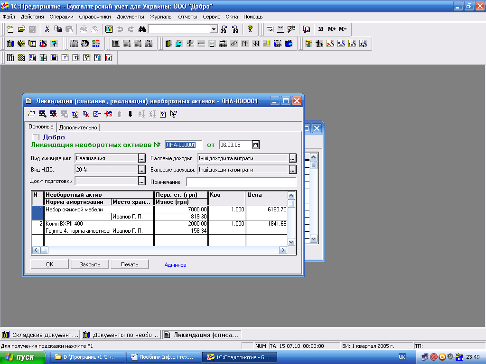Open the calculator icon in toolbar
This screenshot has width=486, height=364.
click(270, 29)
